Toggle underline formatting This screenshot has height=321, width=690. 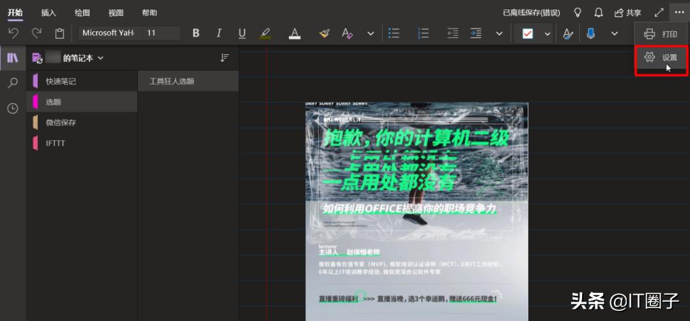click(x=241, y=33)
